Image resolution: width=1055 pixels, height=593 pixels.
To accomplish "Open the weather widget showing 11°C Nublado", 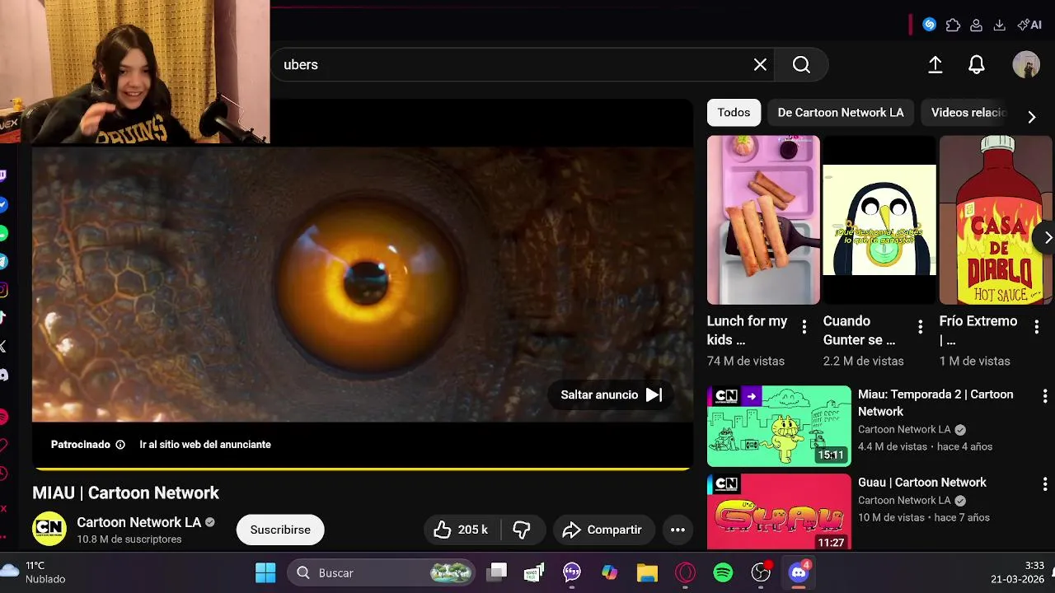I will (x=35, y=572).
